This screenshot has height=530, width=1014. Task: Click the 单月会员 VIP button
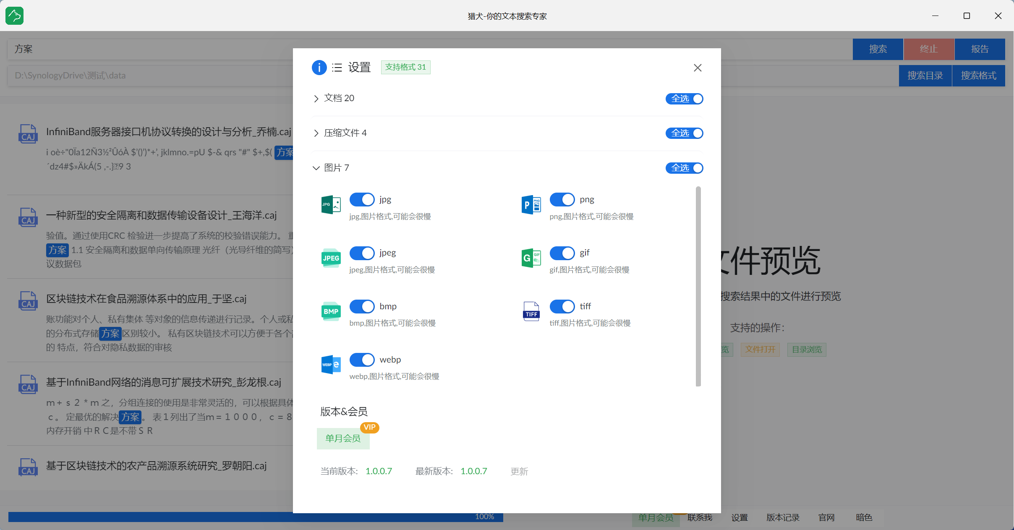pos(343,438)
